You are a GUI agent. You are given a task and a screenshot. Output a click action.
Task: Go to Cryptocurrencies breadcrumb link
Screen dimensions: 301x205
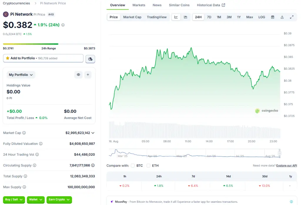16,3
